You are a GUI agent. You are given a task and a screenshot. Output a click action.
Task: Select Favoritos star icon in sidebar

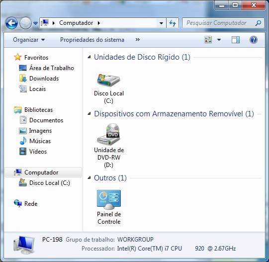[18, 57]
